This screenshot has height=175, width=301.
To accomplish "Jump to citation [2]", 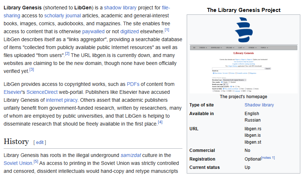I will (67, 54).
